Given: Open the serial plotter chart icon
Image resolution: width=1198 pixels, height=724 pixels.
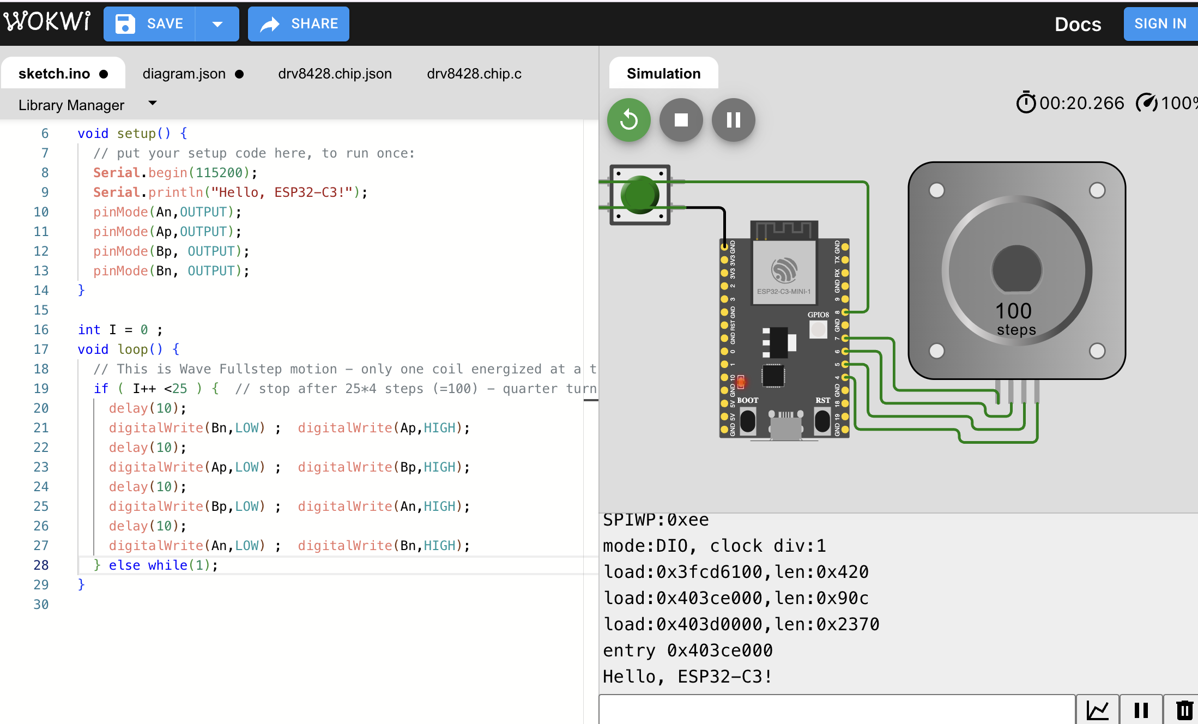Looking at the screenshot, I should pos(1097,710).
